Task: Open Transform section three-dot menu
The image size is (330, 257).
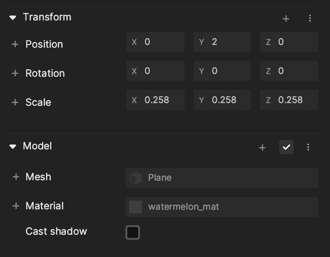Action: (x=310, y=18)
